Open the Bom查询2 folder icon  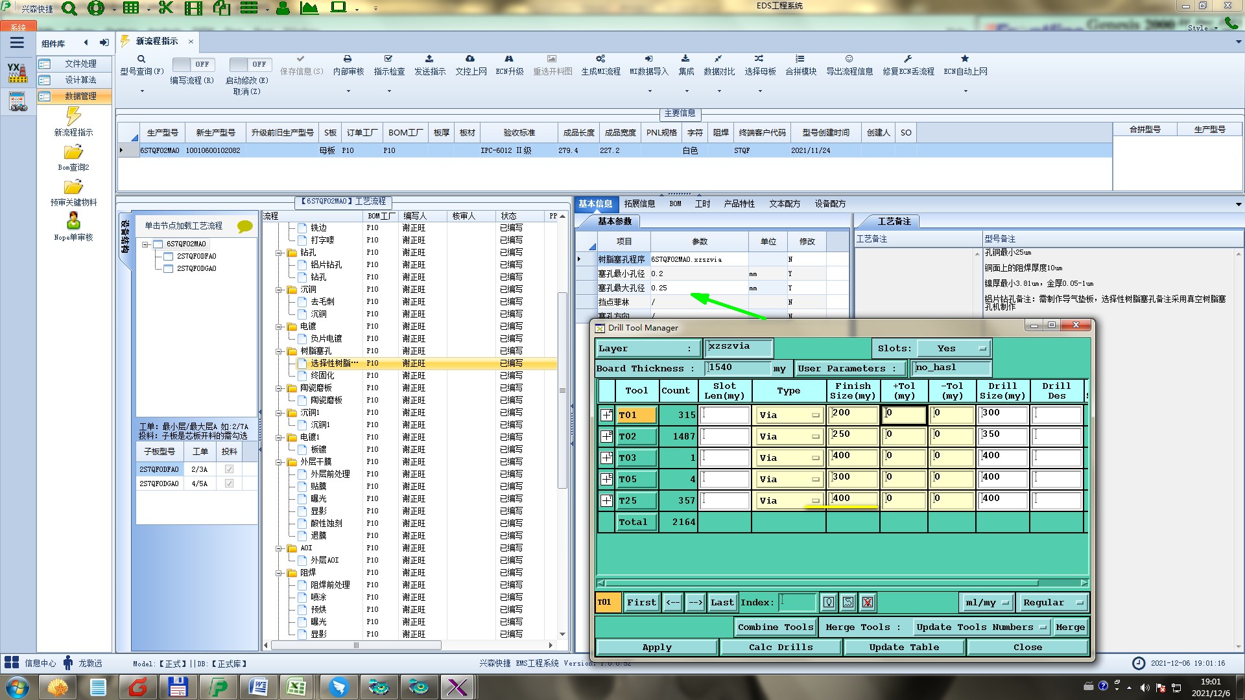[x=73, y=152]
